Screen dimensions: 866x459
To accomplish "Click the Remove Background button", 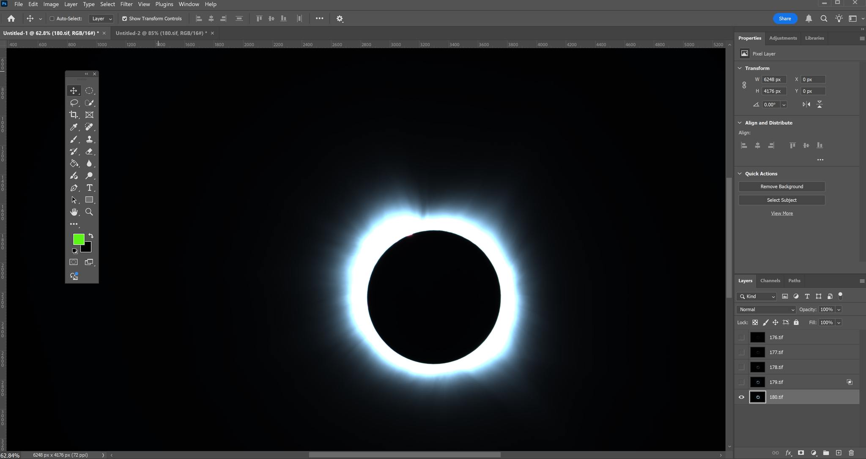I will click(x=781, y=186).
